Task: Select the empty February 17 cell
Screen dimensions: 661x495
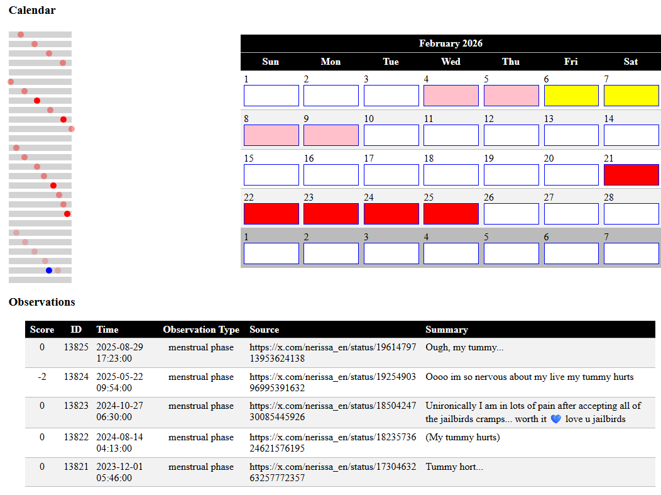Action: pos(391,175)
